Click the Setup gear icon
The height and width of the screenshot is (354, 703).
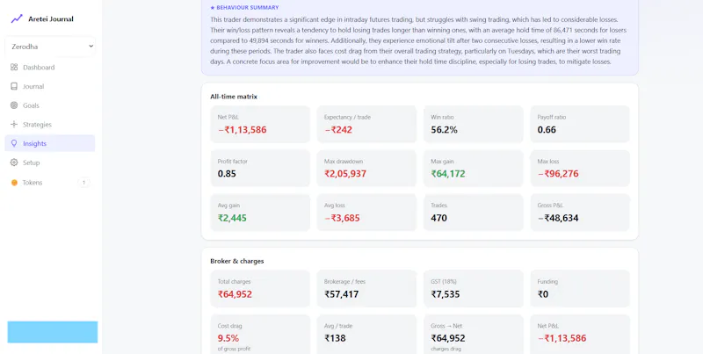(14, 163)
